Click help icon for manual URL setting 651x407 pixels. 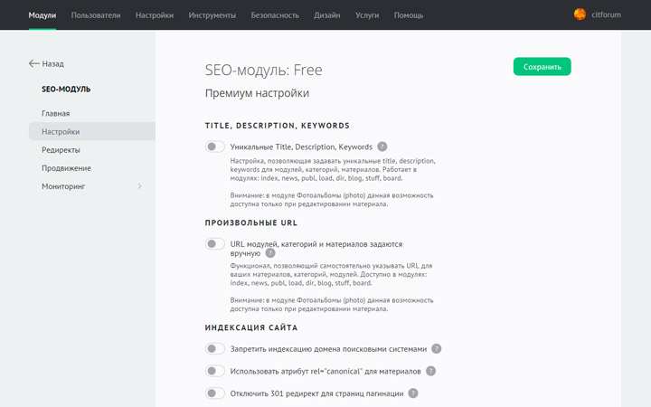tap(270, 254)
